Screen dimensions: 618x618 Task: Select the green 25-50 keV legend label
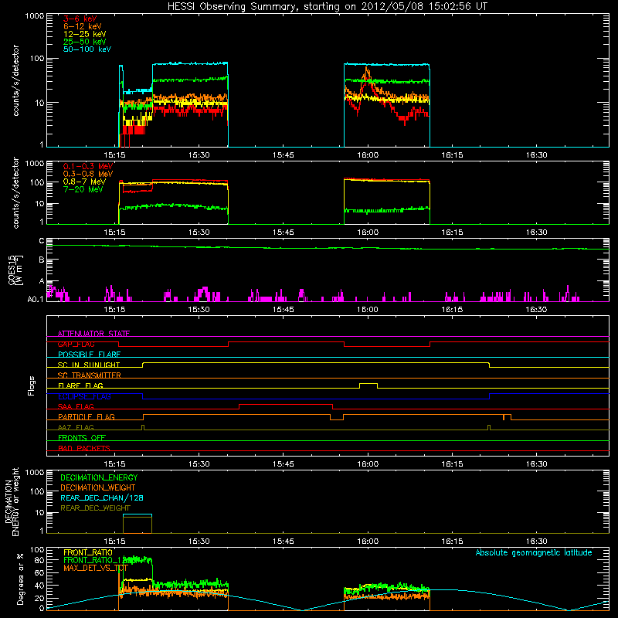pyautogui.click(x=84, y=42)
